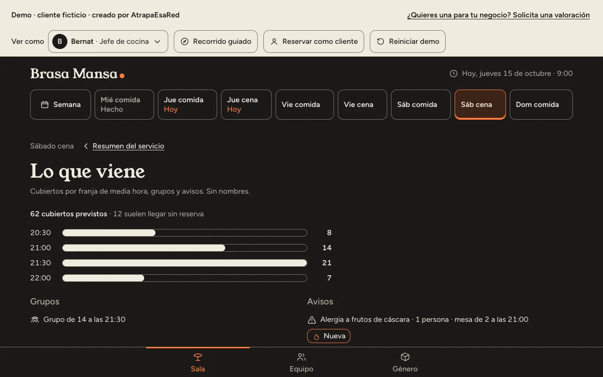Viewport: 603px width, 377px height.
Task: Start the Recorrido guiado tour
Action: coord(216,41)
